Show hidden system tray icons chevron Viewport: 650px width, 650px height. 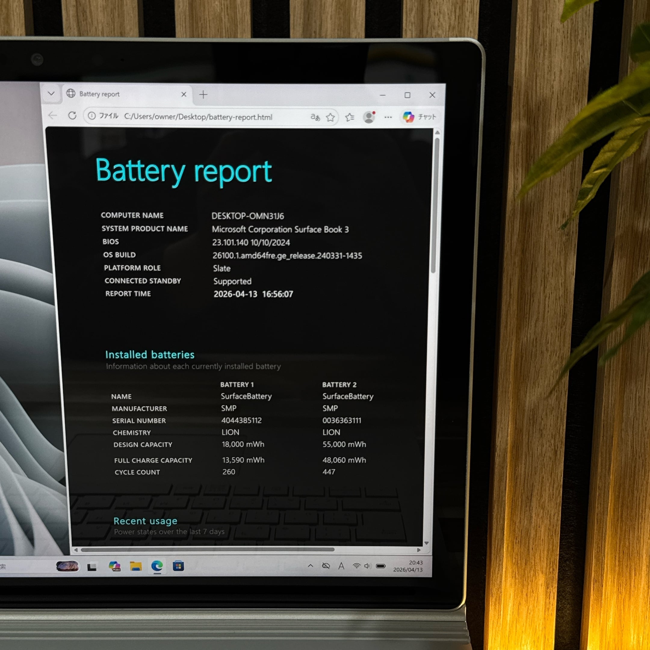(310, 566)
